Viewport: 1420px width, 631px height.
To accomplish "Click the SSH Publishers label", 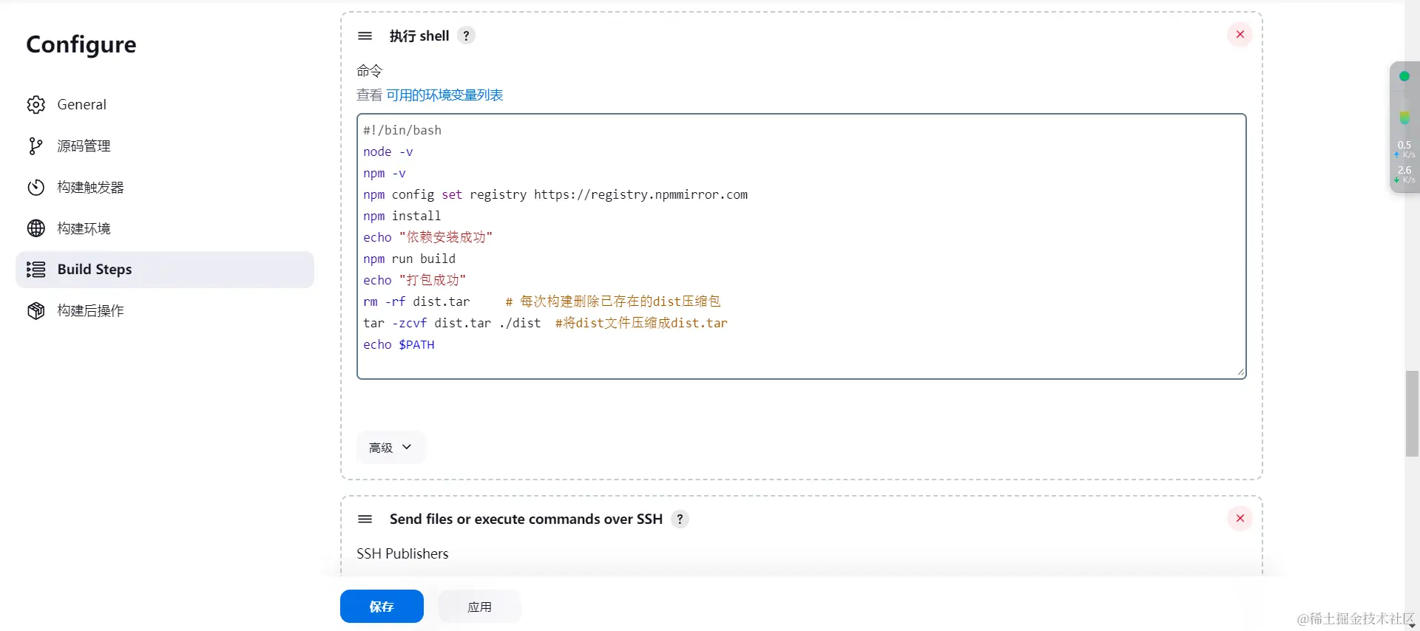I will (x=402, y=553).
